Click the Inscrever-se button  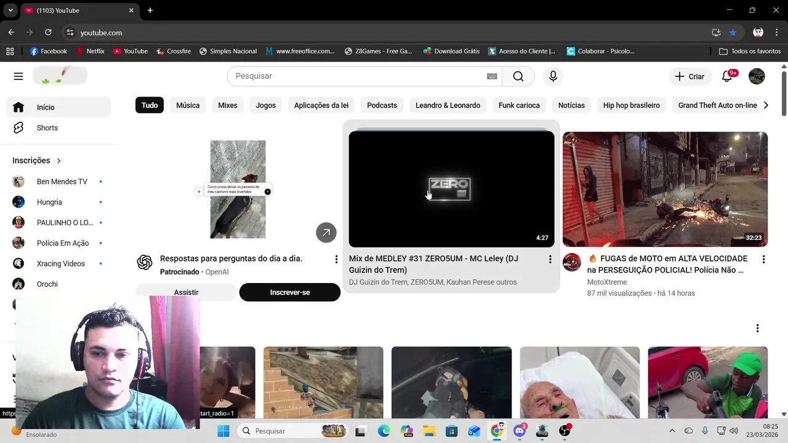point(290,292)
